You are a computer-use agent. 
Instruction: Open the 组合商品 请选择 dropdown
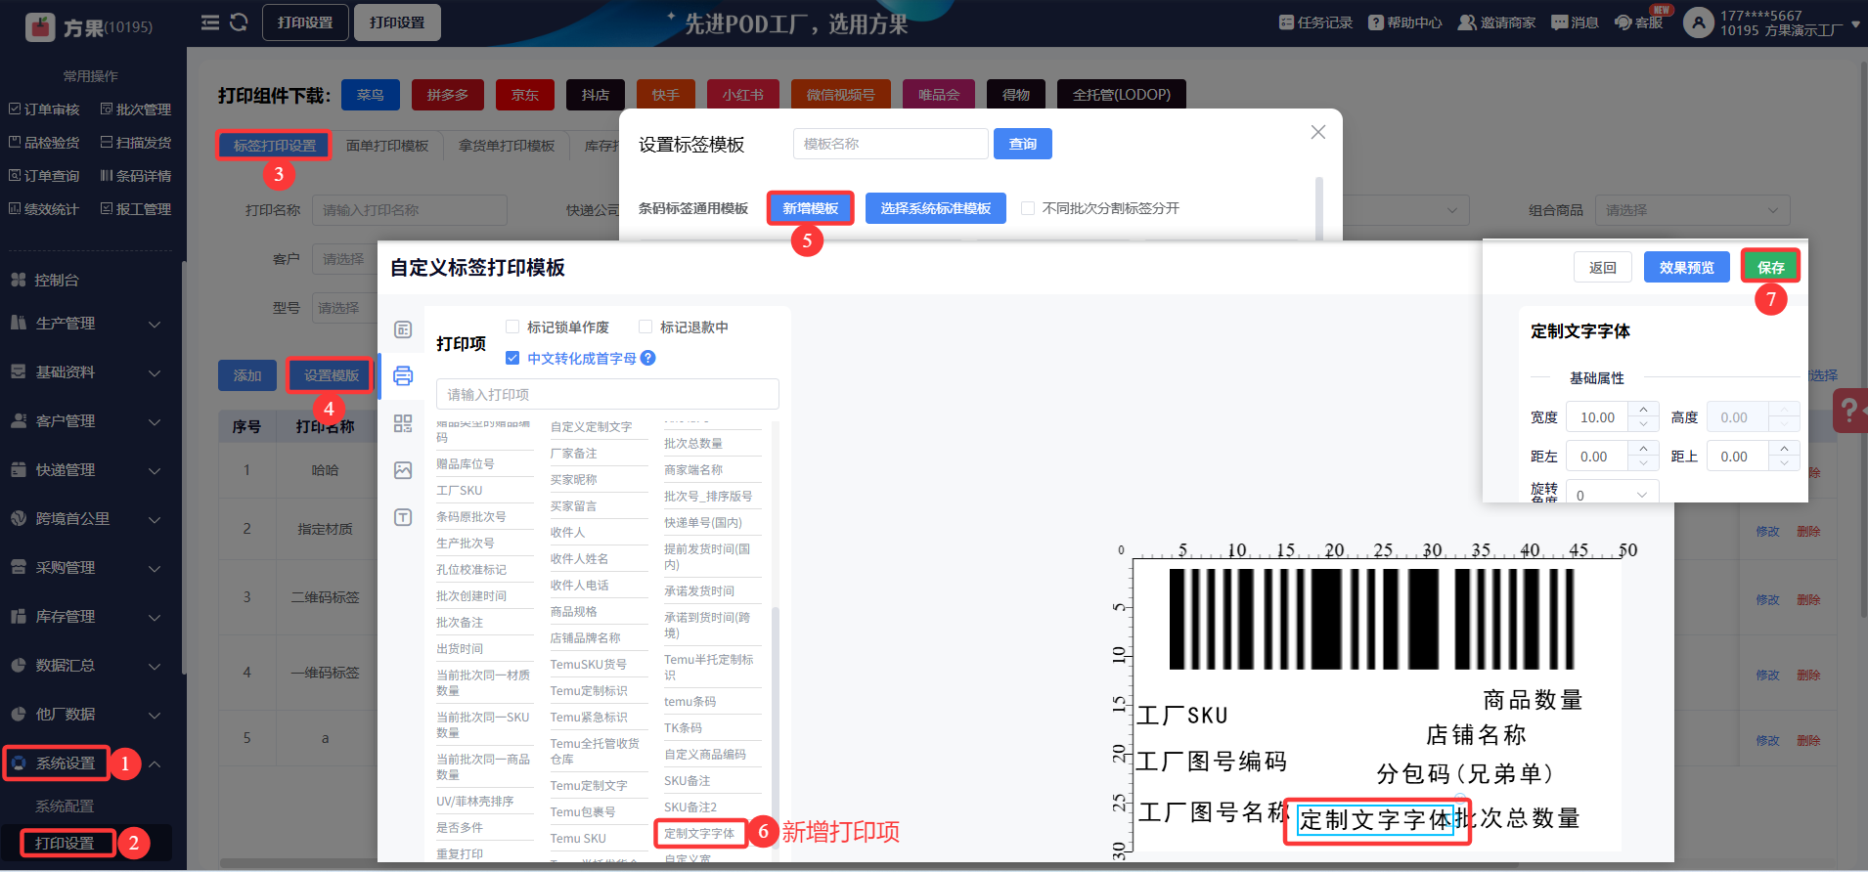click(1692, 210)
